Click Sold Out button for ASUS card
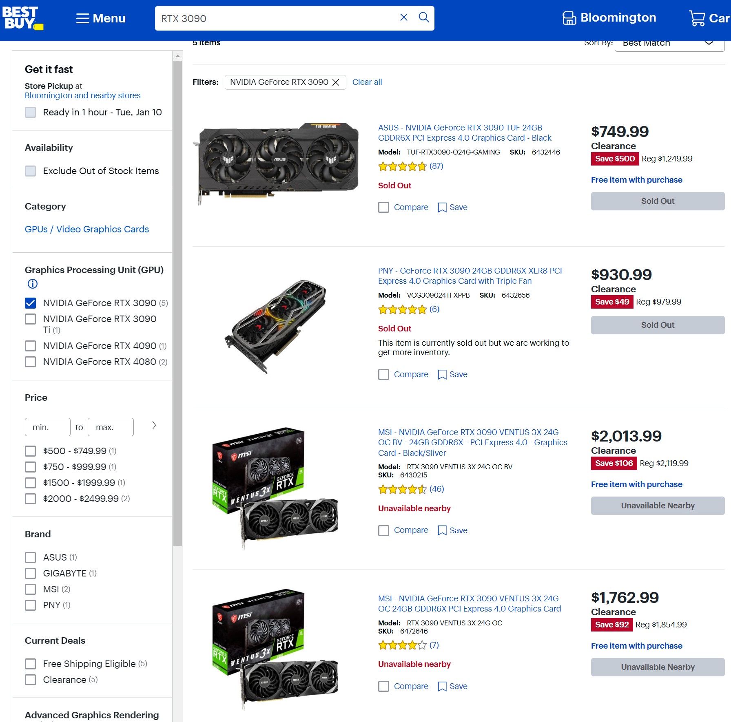This screenshot has width=731, height=722. click(658, 201)
